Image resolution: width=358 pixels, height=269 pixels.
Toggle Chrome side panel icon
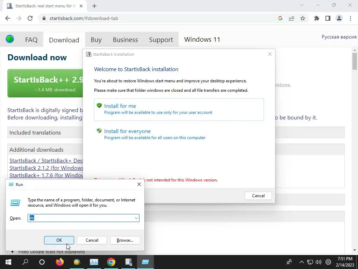tap(328, 18)
